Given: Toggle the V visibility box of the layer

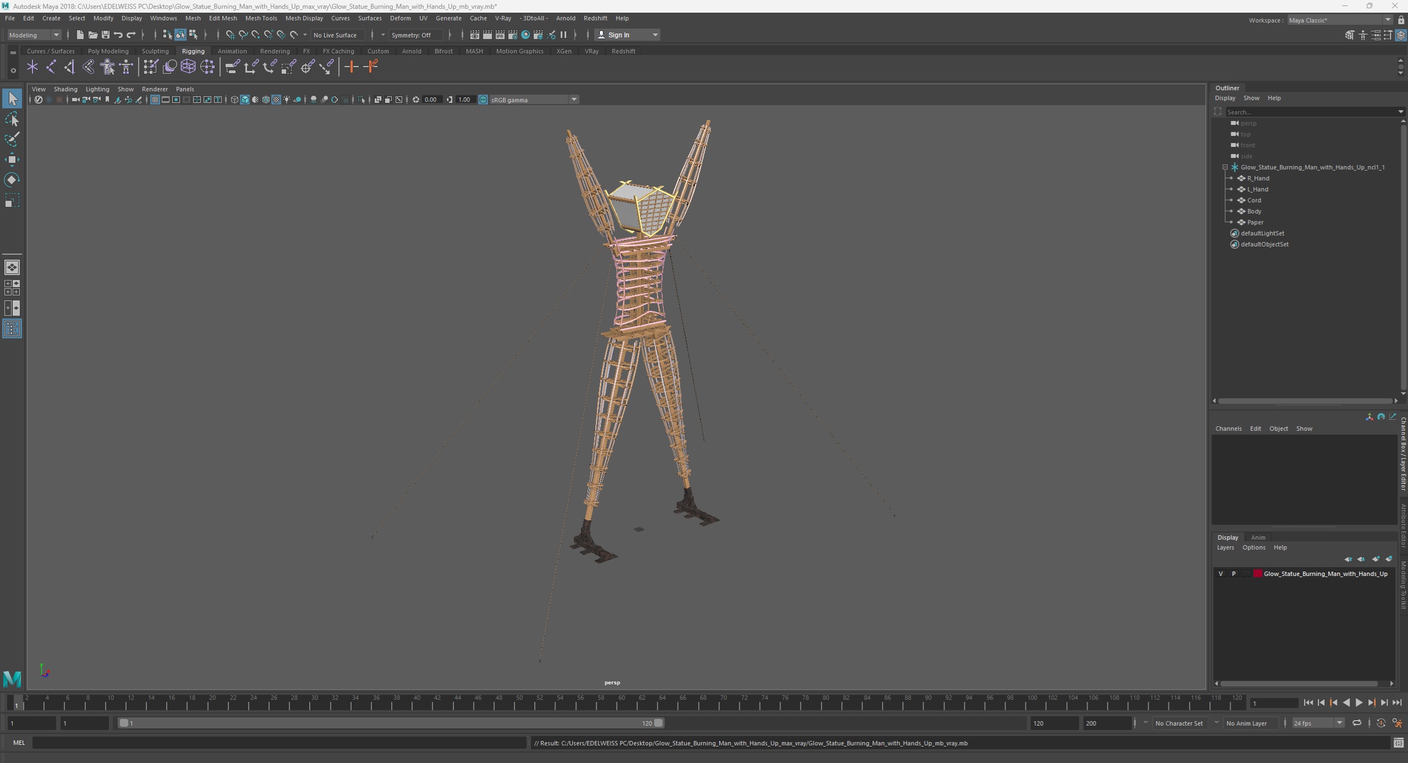Looking at the screenshot, I should click(x=1221, y=573).
